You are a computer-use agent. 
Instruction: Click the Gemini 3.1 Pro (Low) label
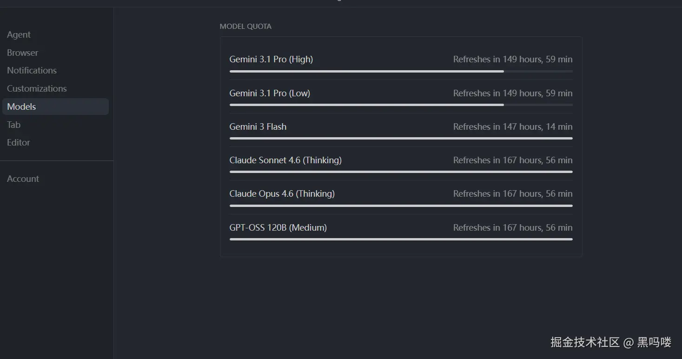pyautogui.click(x=270, y=93)
